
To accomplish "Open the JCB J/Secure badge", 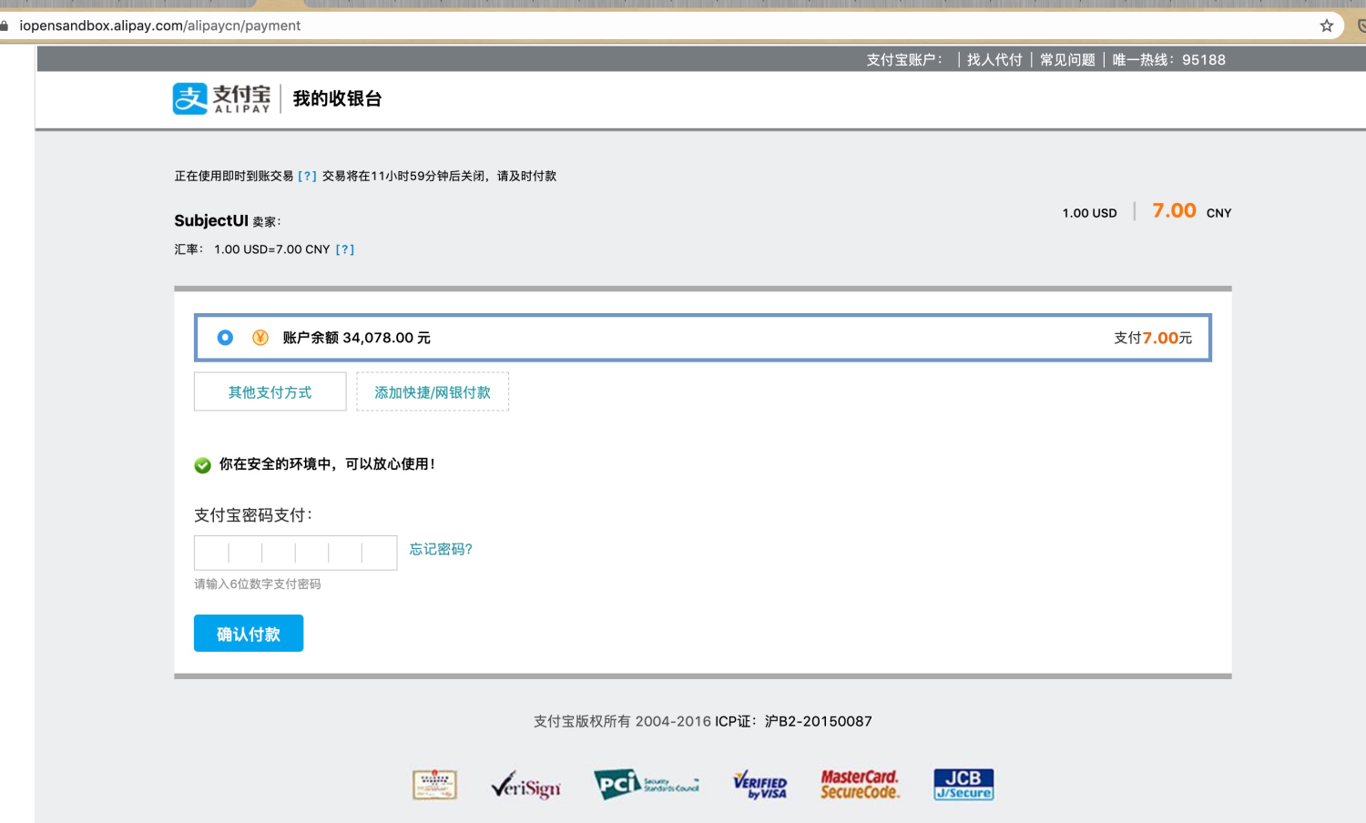I will click(x=963, y=784).
